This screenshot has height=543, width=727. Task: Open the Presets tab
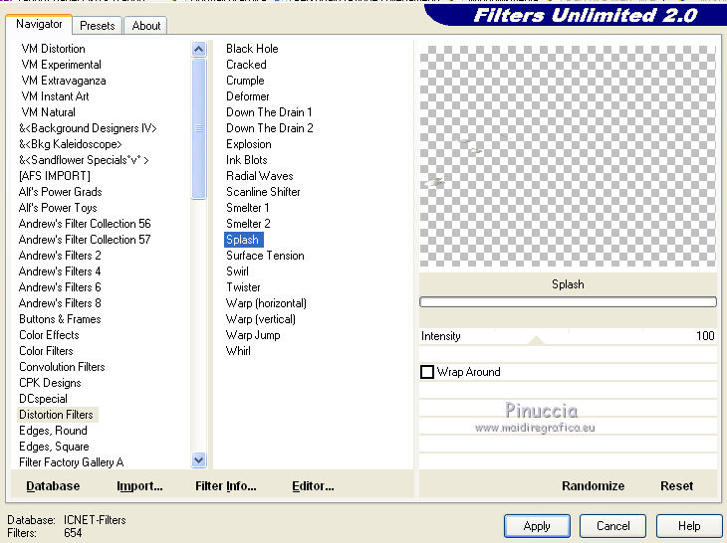98,26
